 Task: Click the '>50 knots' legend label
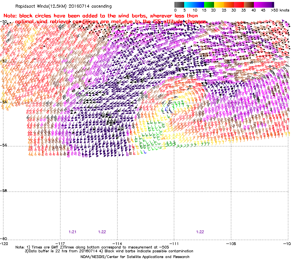pyautogui.click(x=280, y=10)
